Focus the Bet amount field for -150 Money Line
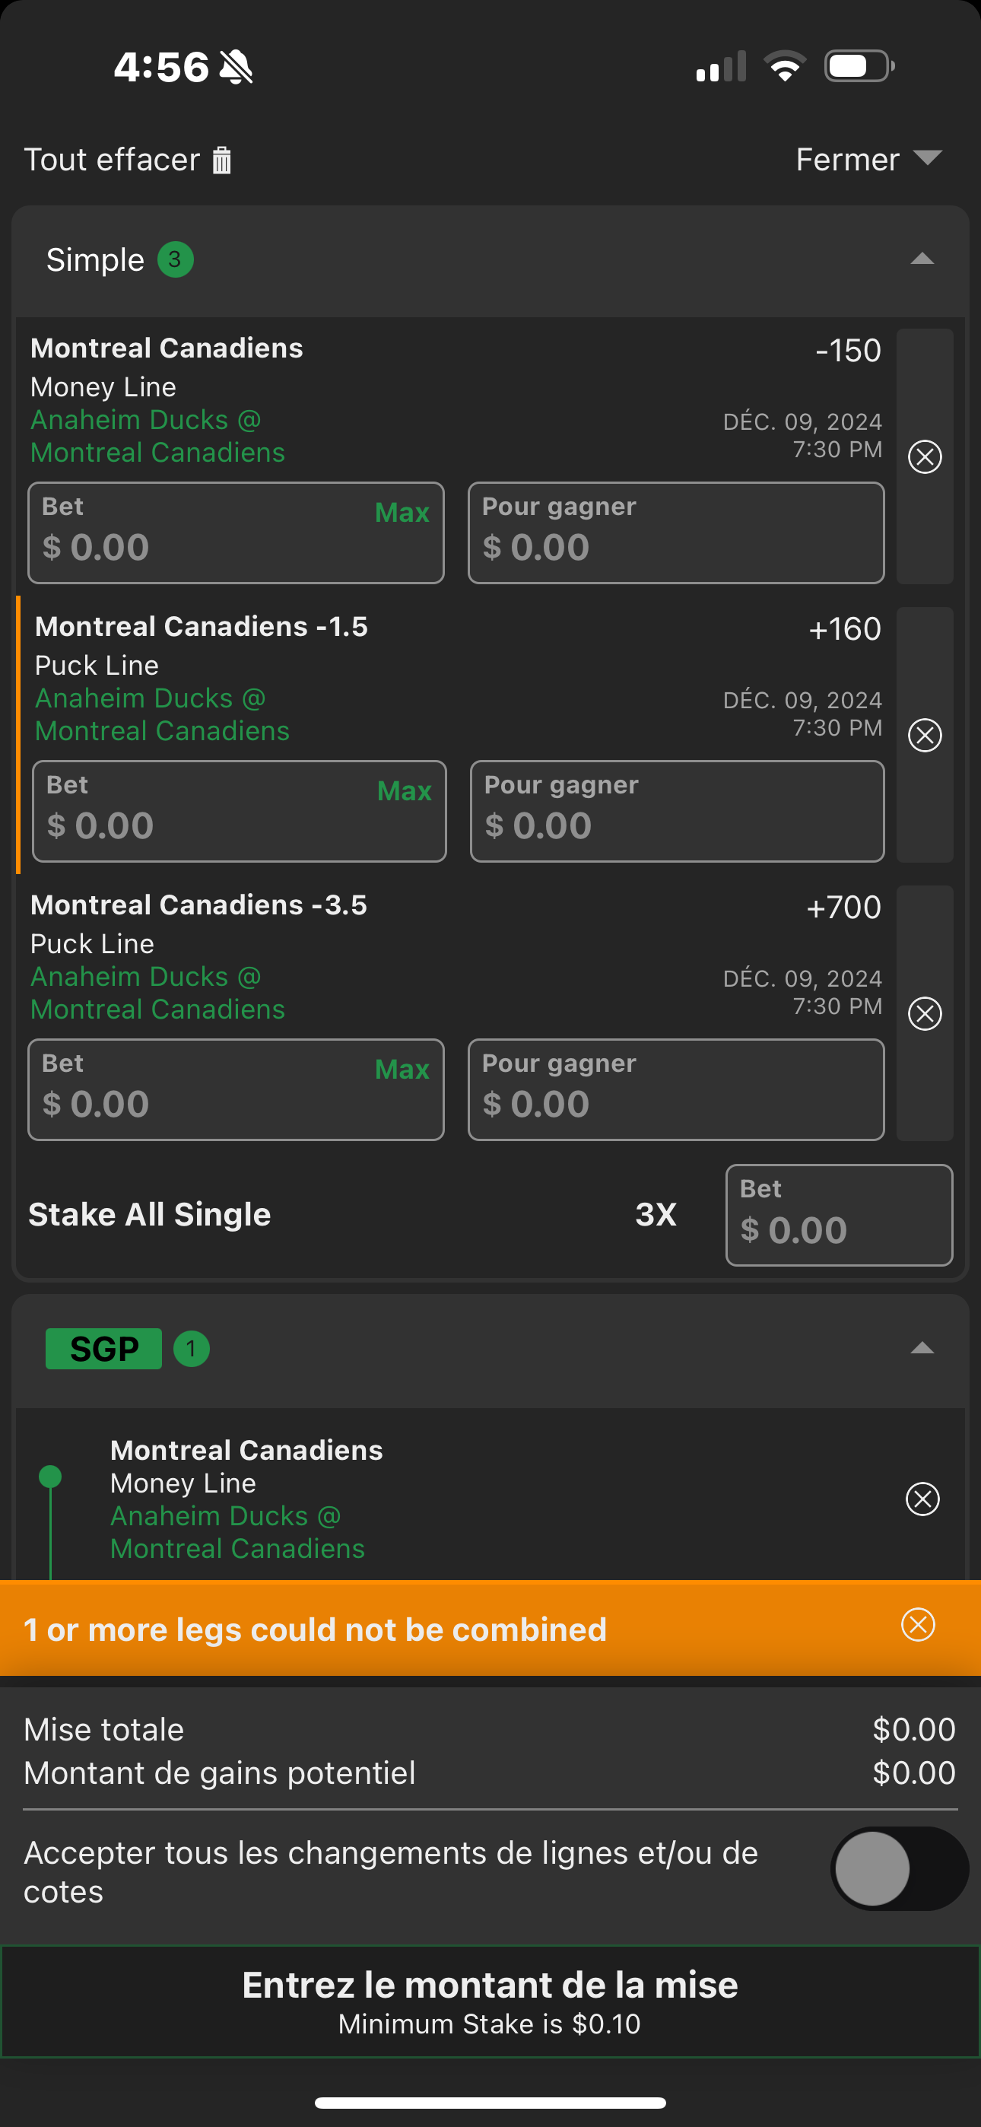Image resolution: width=981 pixels, height=2127 pixels. click(x=237, y=533)
